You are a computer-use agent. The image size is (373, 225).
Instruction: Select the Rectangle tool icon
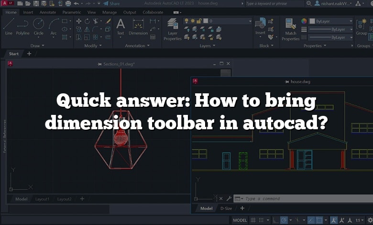tap(65, 21)
